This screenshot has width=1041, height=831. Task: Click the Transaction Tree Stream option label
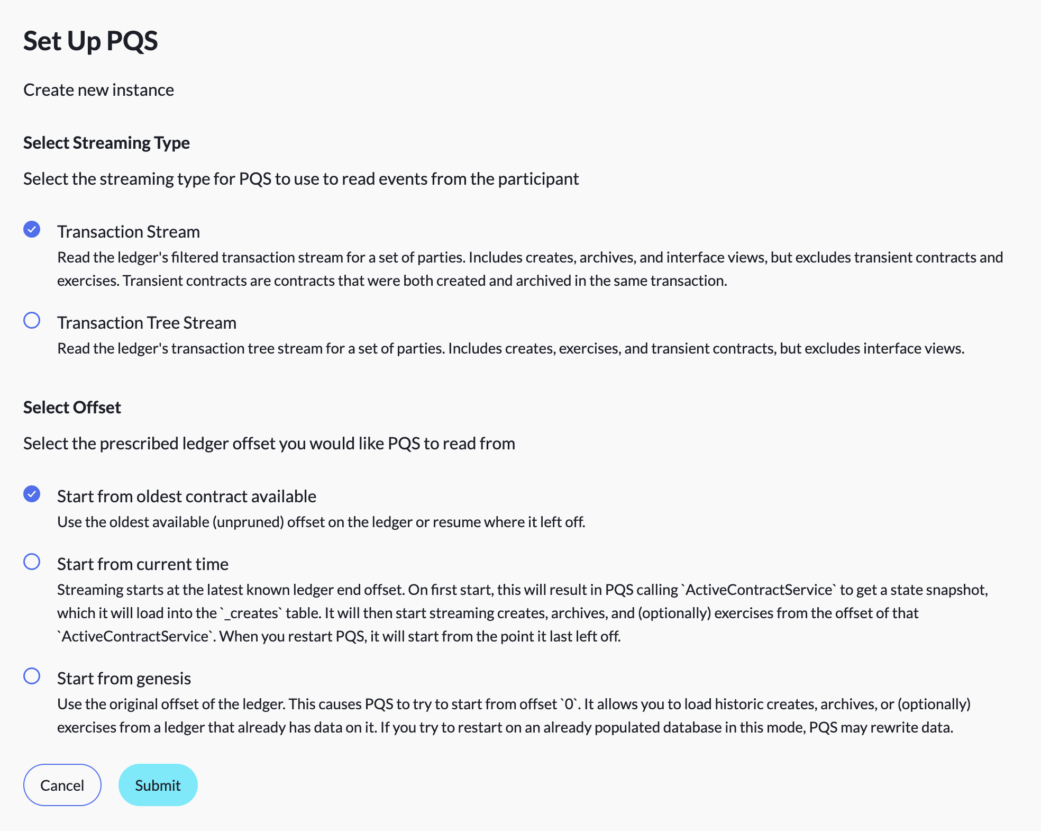coord(147,323)
